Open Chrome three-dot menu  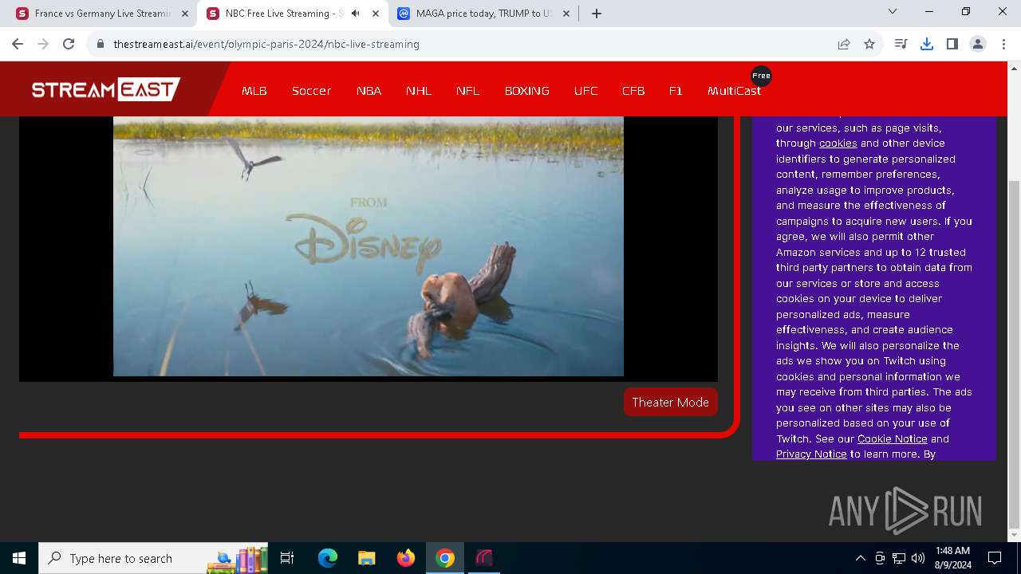[1003, 45]
